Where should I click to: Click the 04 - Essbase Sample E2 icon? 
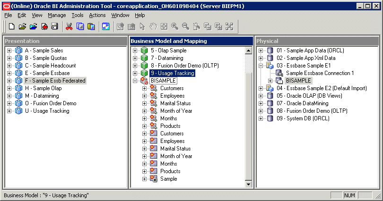point(270,88)
